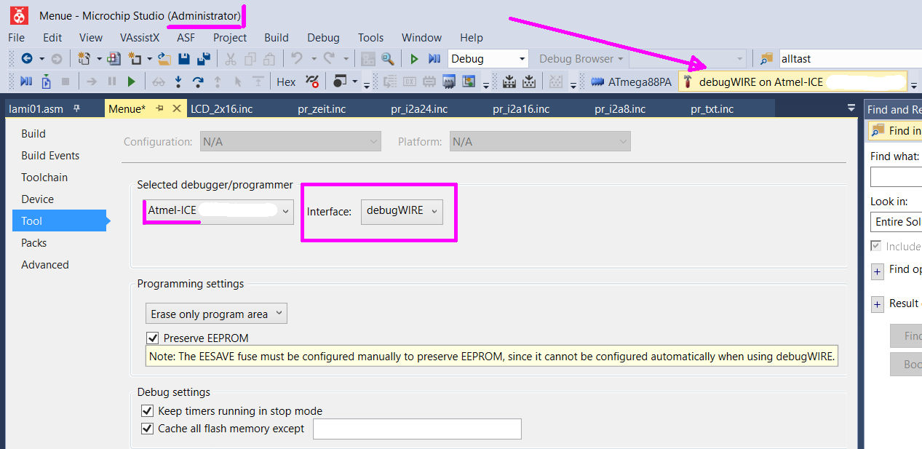Screen dimensions: 922x449
Task: Click the New Project toolbar icon
Action: (x=84, y=59)
